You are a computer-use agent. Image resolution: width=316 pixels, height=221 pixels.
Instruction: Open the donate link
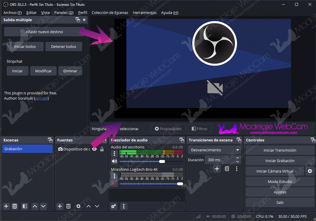41,98
